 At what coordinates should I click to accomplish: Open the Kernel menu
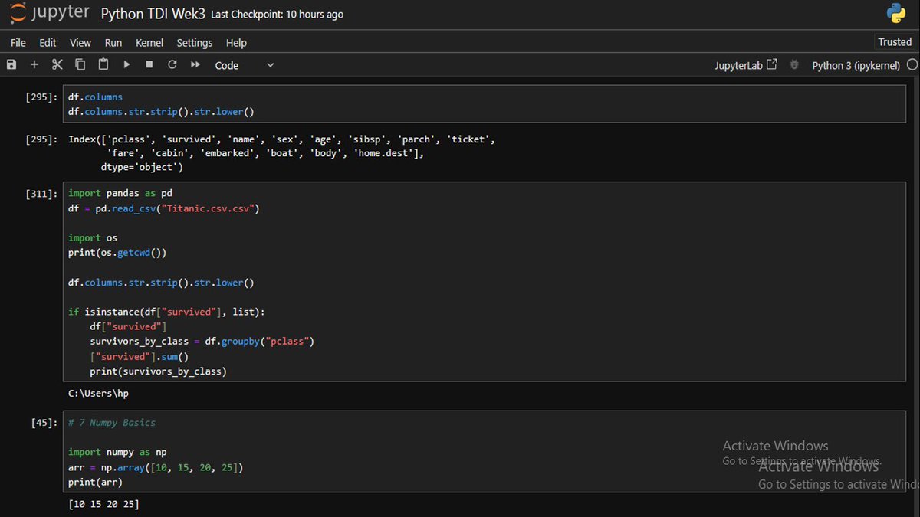pyautogui.click(x=149, y=43)
